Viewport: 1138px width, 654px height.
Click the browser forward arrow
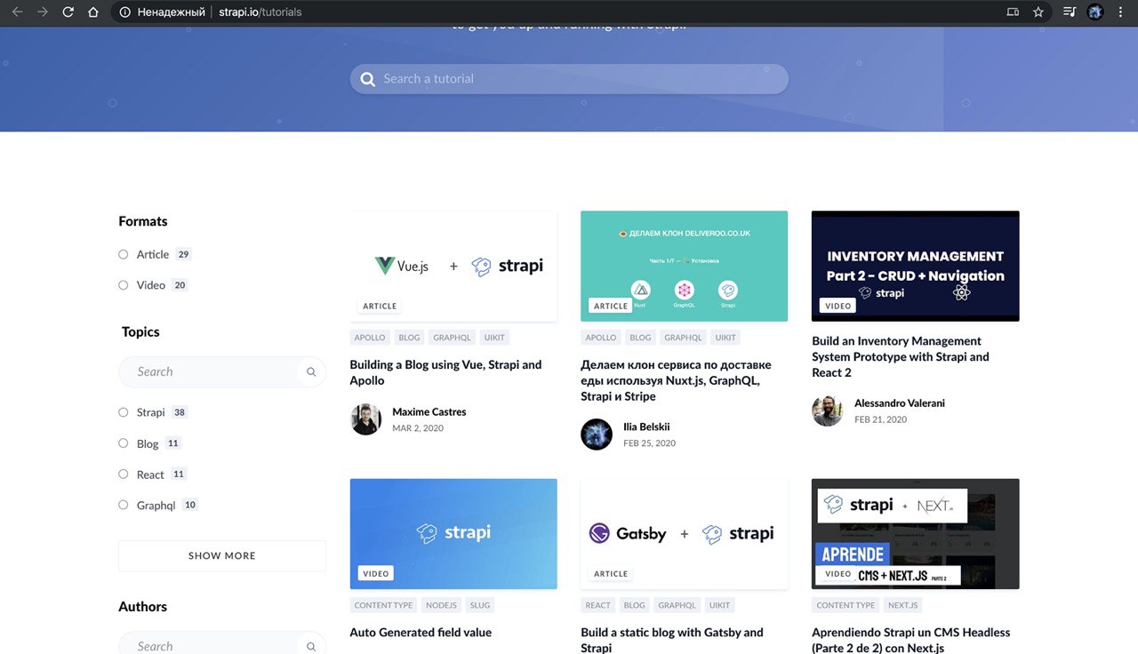[x=42, y=12]
